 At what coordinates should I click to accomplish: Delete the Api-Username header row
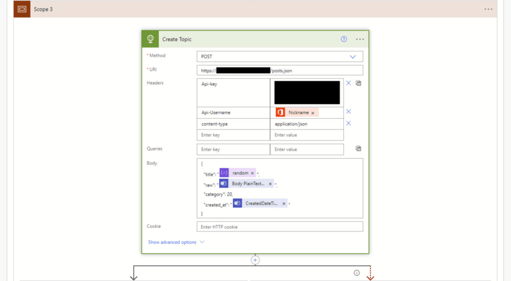point(348,112)
